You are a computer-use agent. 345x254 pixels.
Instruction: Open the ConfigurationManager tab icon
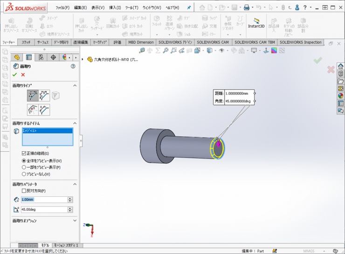pos(41,57)
